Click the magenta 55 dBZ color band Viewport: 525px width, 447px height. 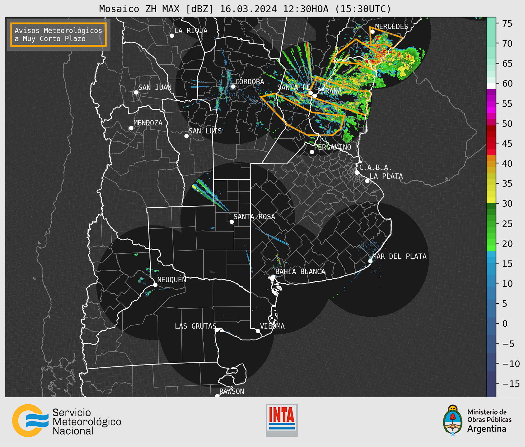tap(491, 104)
